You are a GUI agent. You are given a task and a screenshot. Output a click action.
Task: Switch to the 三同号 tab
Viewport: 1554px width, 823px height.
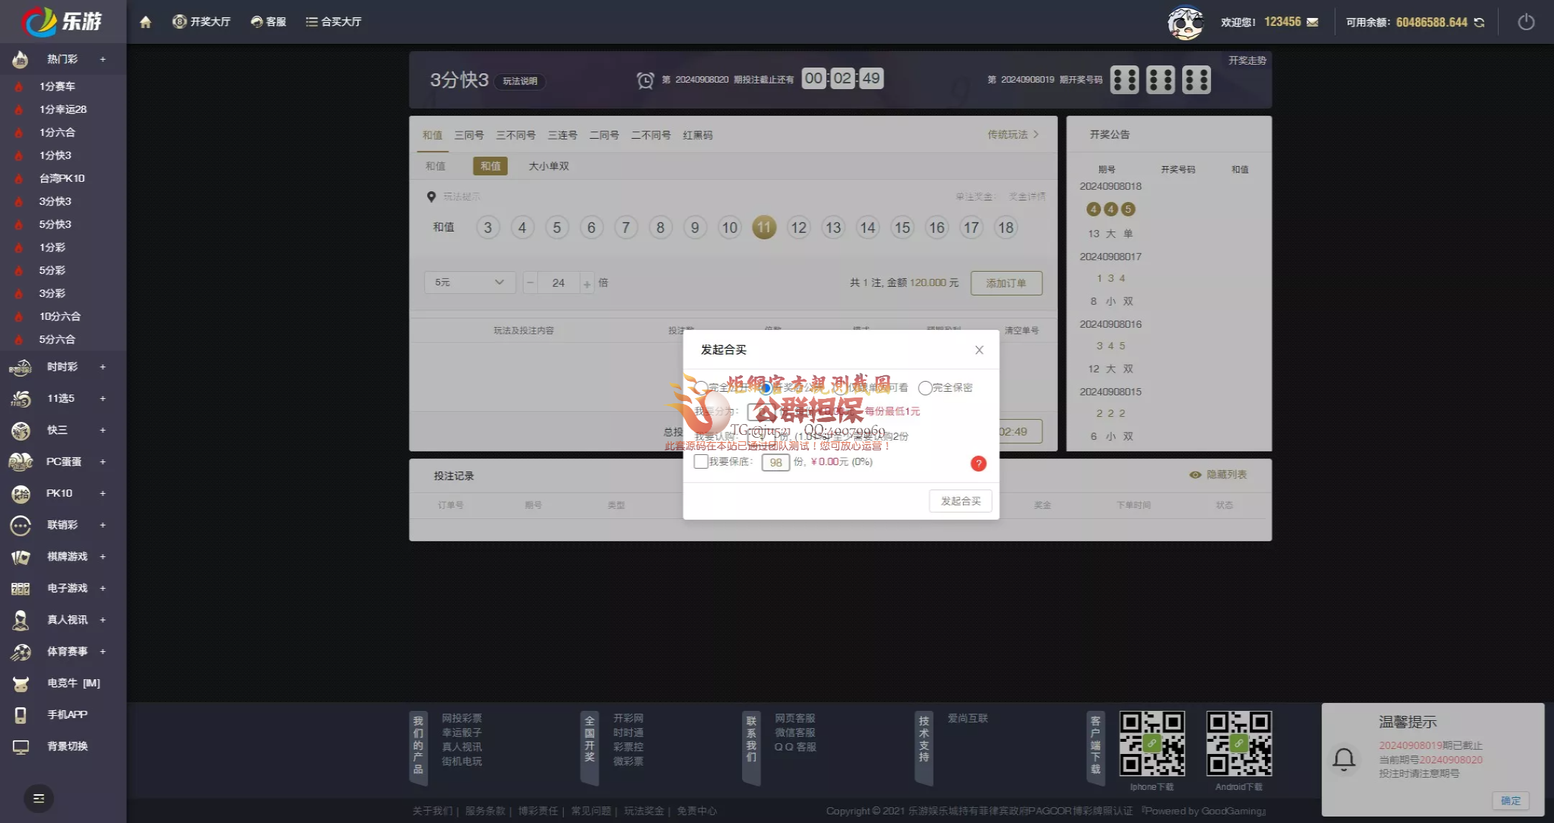point(468,134)
